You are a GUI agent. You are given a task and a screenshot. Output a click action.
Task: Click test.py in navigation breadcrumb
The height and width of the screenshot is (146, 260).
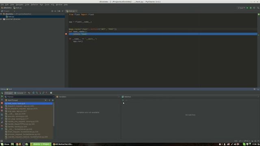[17, 8]
